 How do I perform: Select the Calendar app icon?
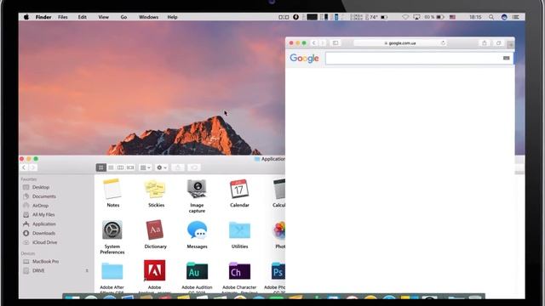(239, 189)
